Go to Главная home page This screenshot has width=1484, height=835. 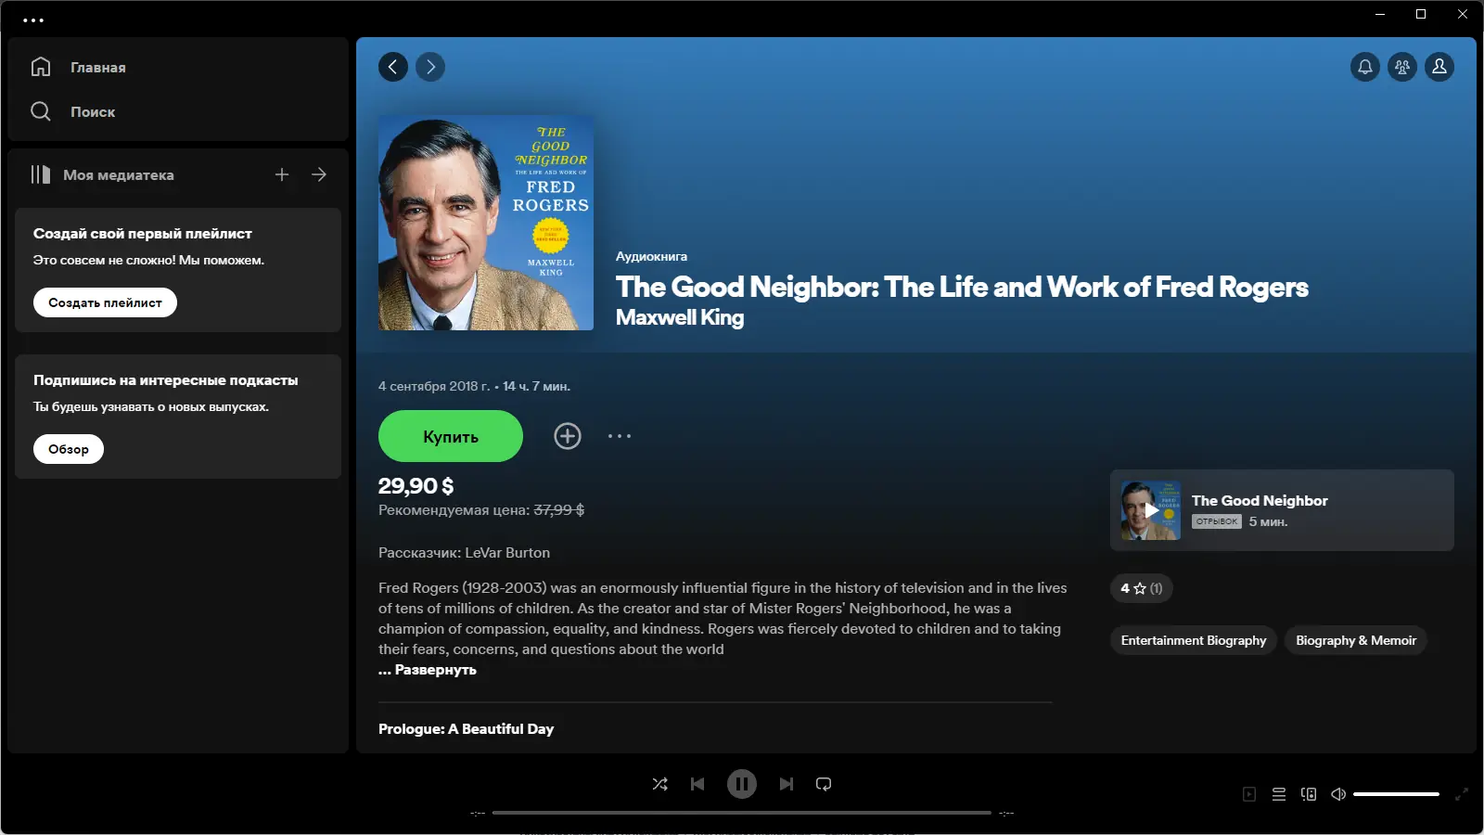[x=97, y=68]
